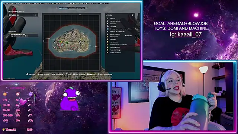Open the MARCADOR tab
The image size is (238, 134).
(x=72, y=8)
